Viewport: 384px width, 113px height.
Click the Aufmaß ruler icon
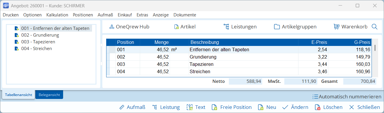[x=122, y=107]
